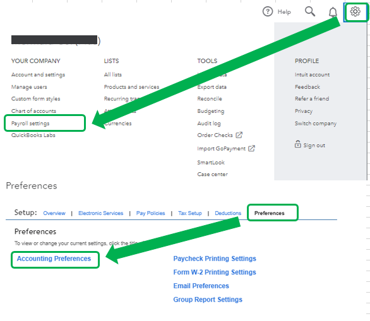This screenshot has width=370, height=321.
Task: Open Pay Policies tab
Action: pyautogui.click(x=150, y=213)
